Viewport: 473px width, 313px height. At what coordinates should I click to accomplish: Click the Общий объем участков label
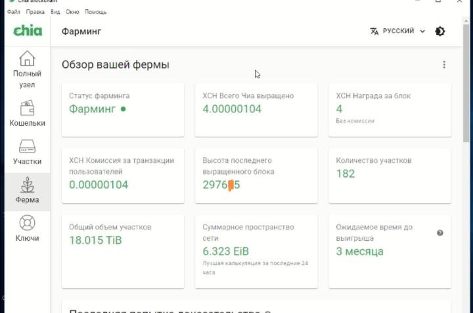[110, 227]
